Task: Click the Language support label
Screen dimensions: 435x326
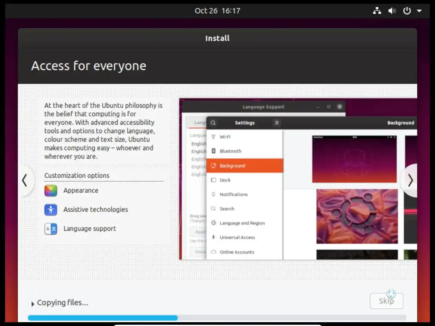Action: coord(90,229)
